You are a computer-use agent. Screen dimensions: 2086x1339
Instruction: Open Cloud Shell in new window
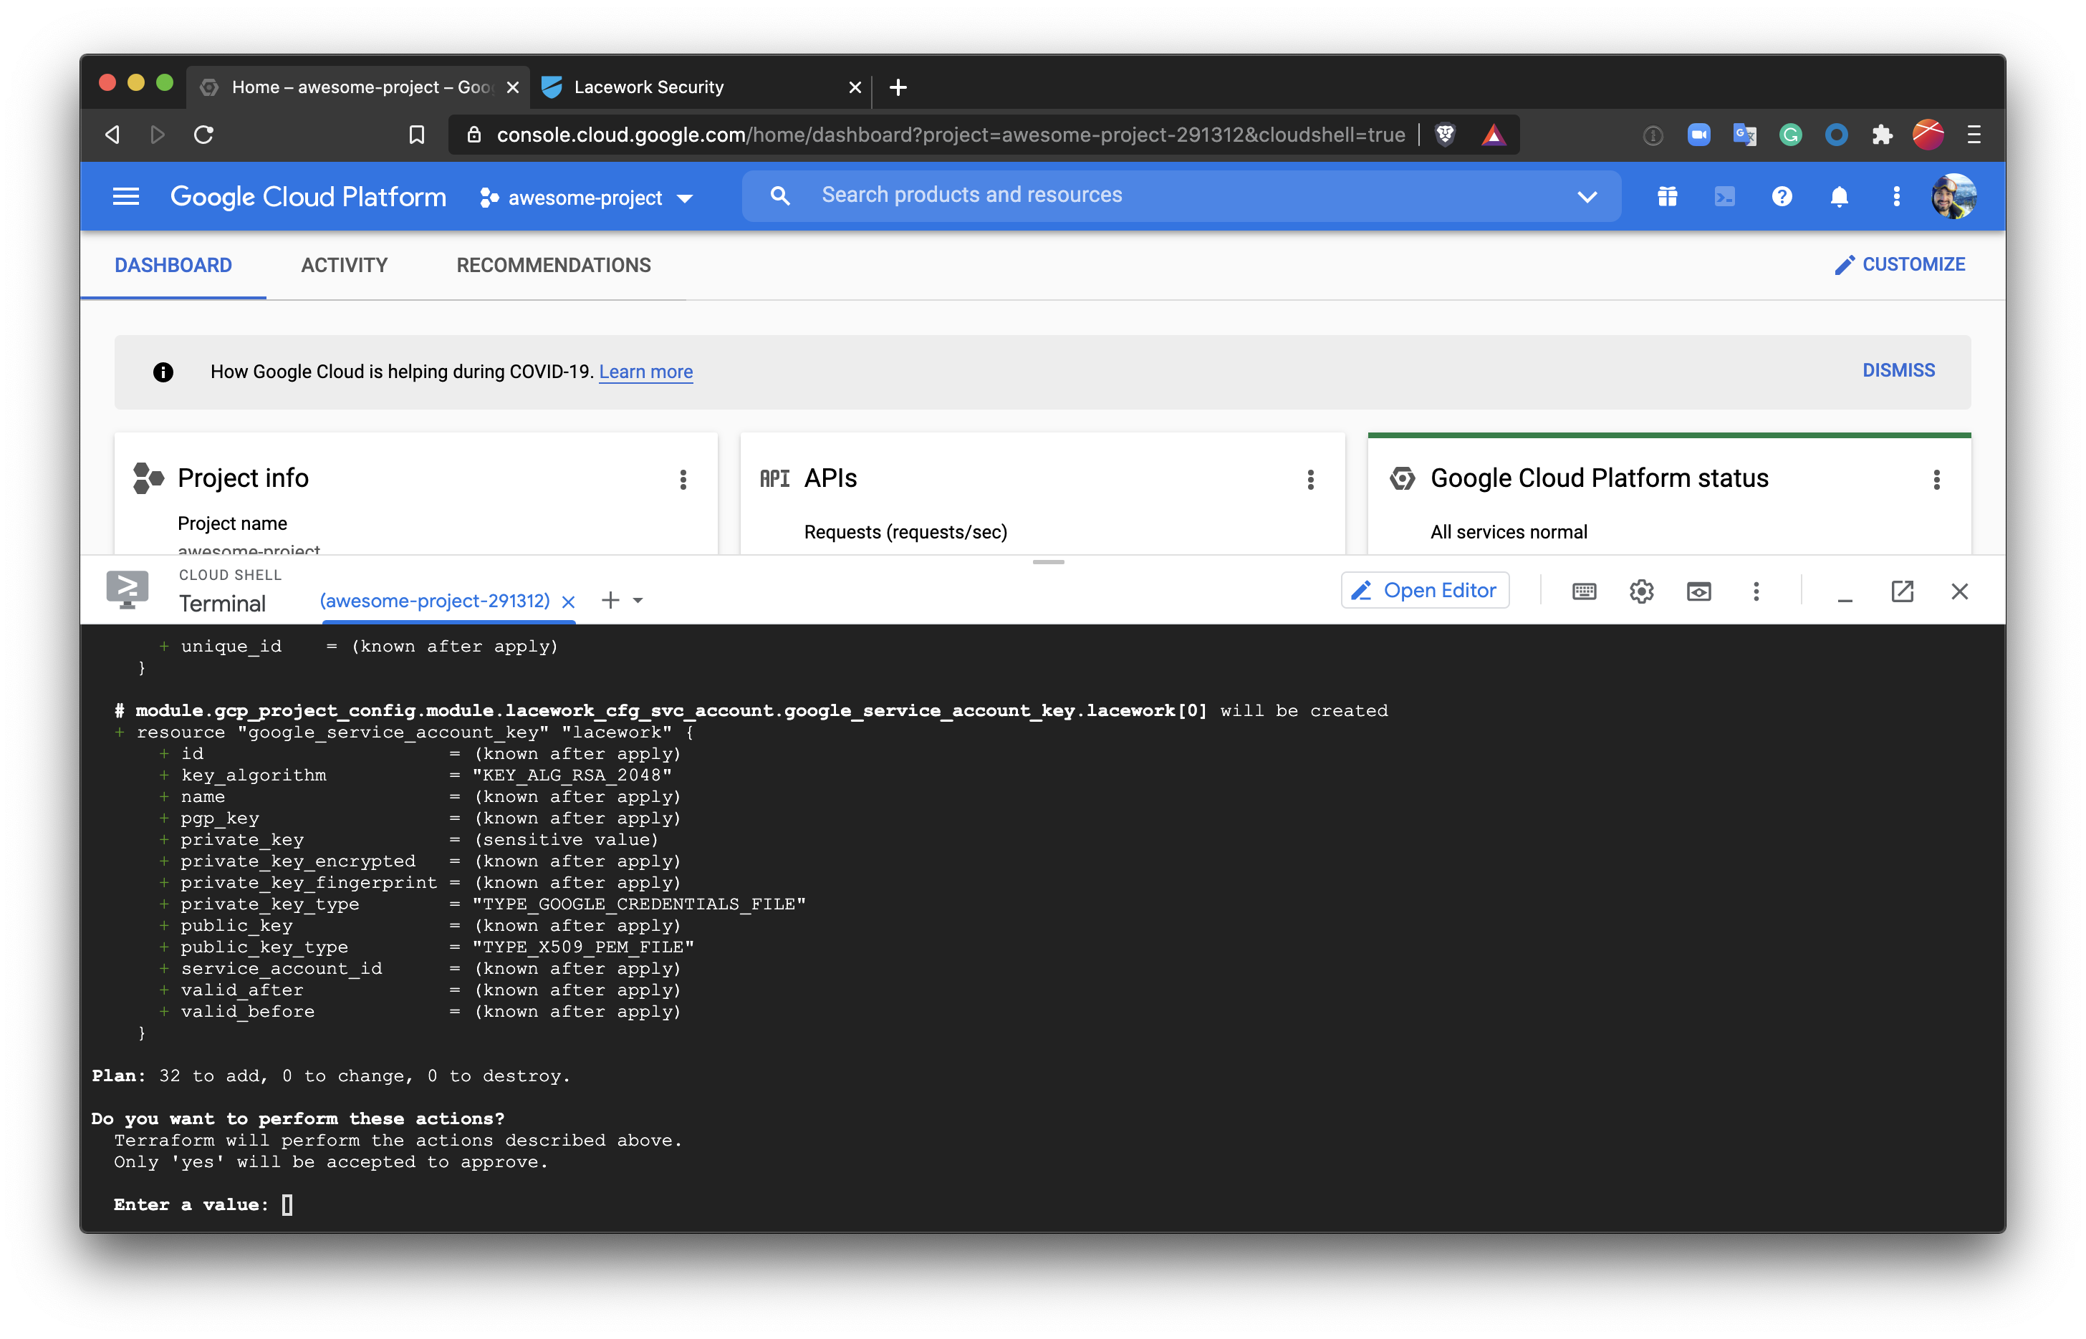click(x=1903, y=591)
